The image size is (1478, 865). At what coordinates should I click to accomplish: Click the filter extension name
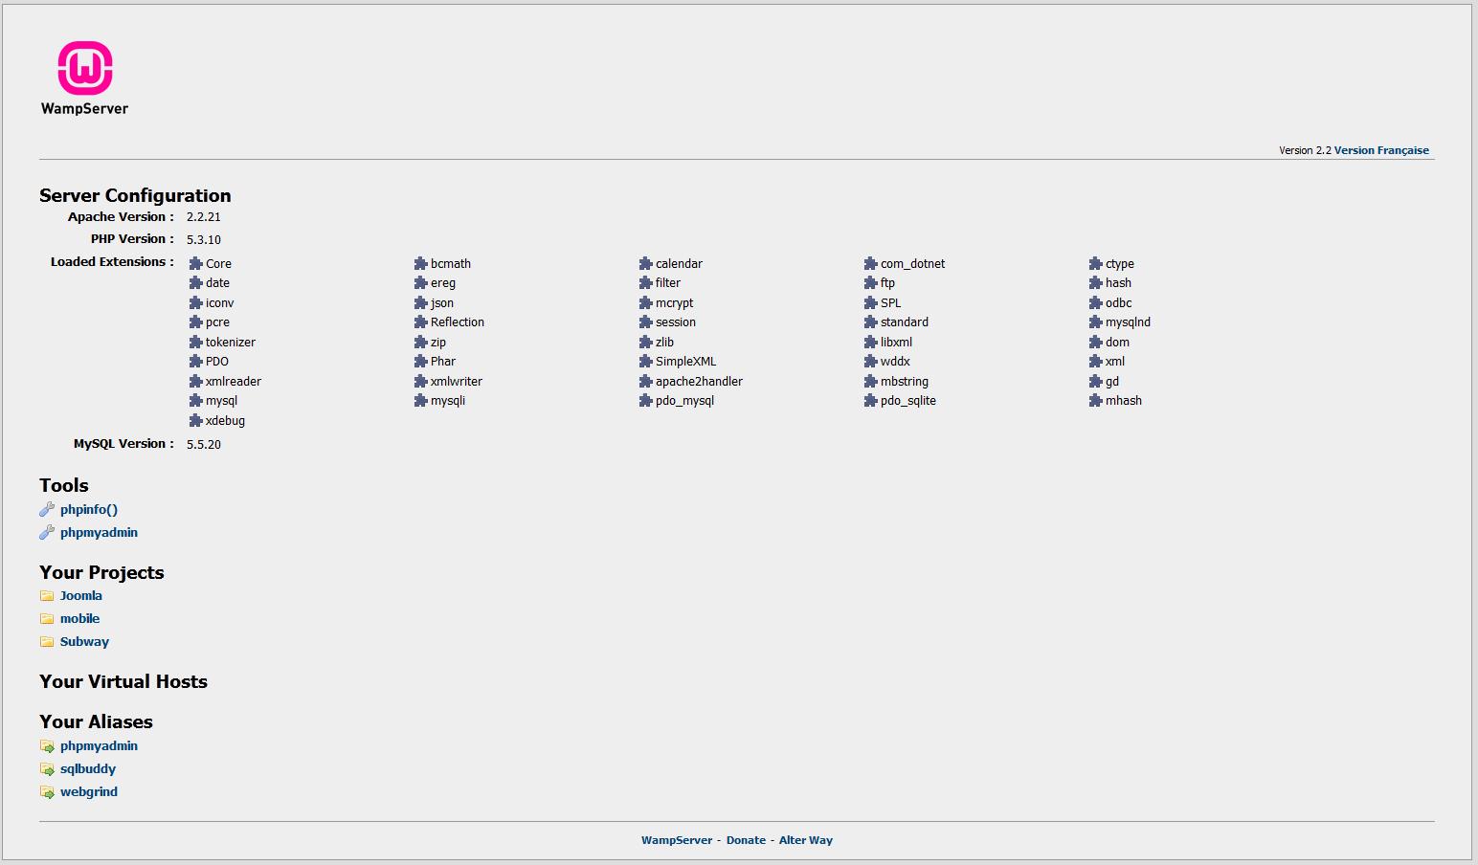[668, 282]
